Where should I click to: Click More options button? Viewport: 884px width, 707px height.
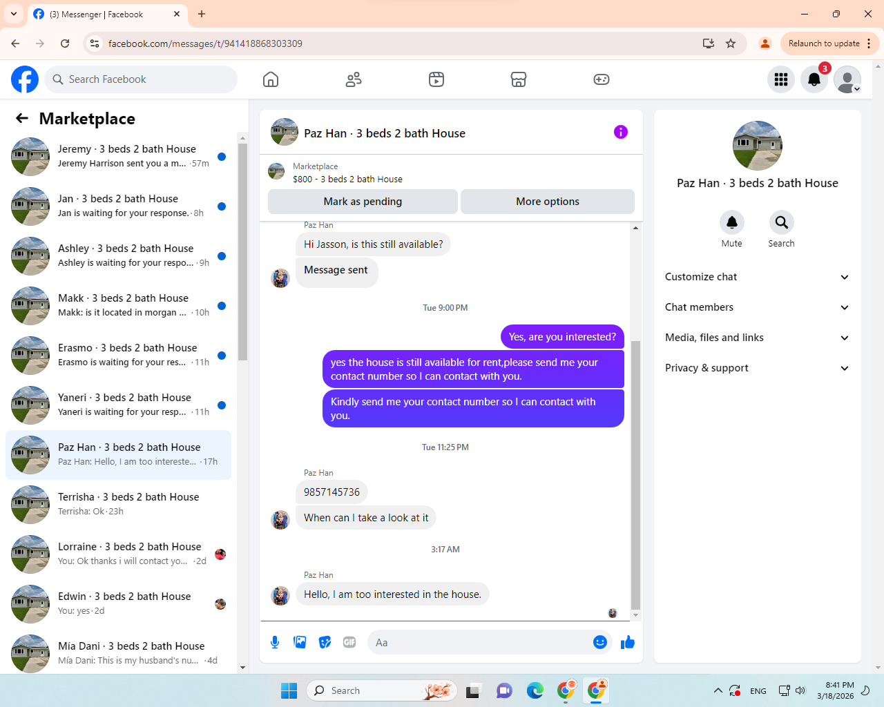click(548, 202)
